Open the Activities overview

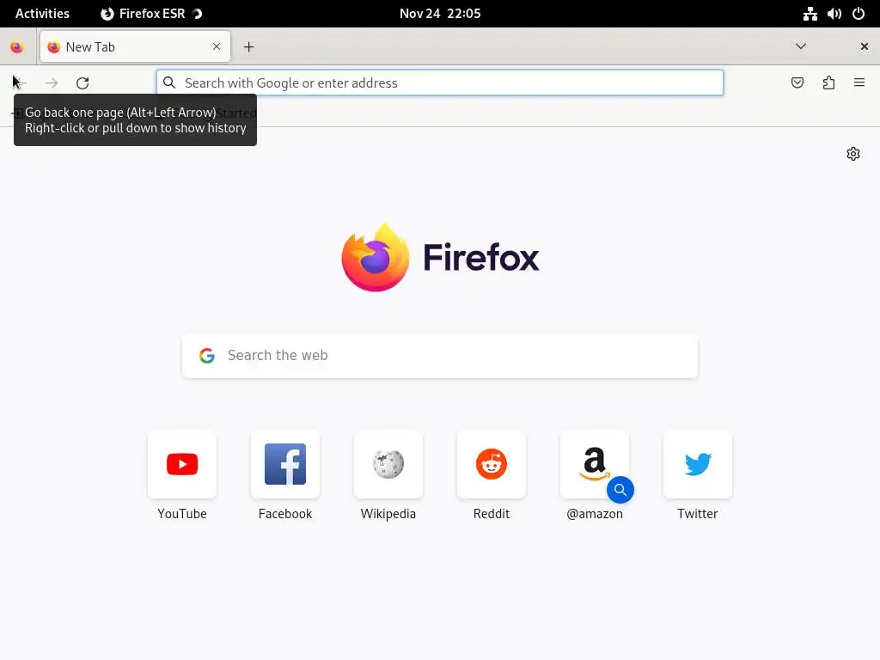click(42, 14)
